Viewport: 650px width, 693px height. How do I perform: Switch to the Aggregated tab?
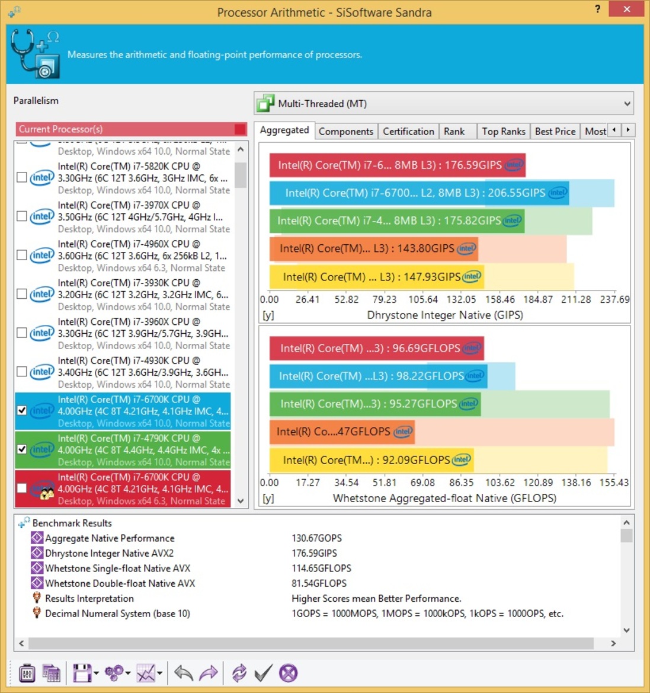(284, 130)
